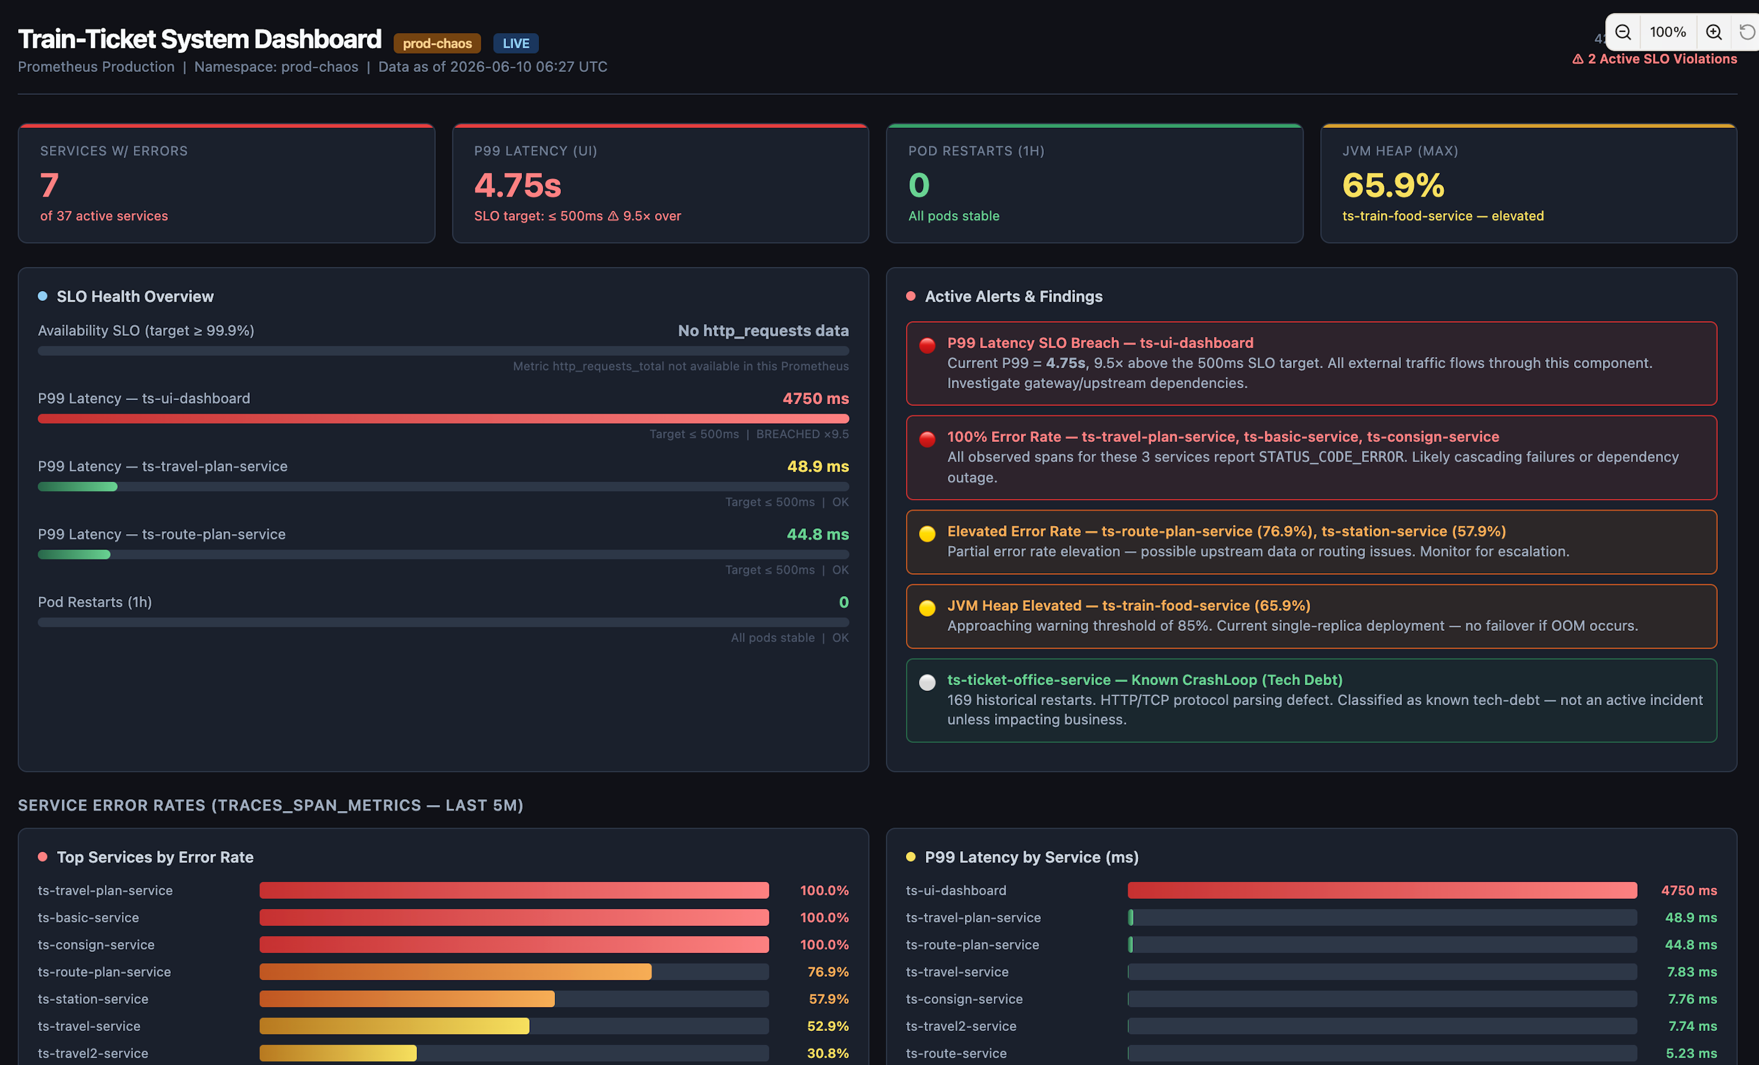Open the JVM Heap (Max) card
Screen dimensions: 1759x1065
(x=1529, y=183)
